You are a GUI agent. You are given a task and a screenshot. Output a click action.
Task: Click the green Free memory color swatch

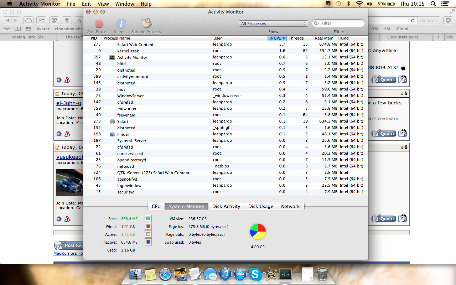click(148, 218)
